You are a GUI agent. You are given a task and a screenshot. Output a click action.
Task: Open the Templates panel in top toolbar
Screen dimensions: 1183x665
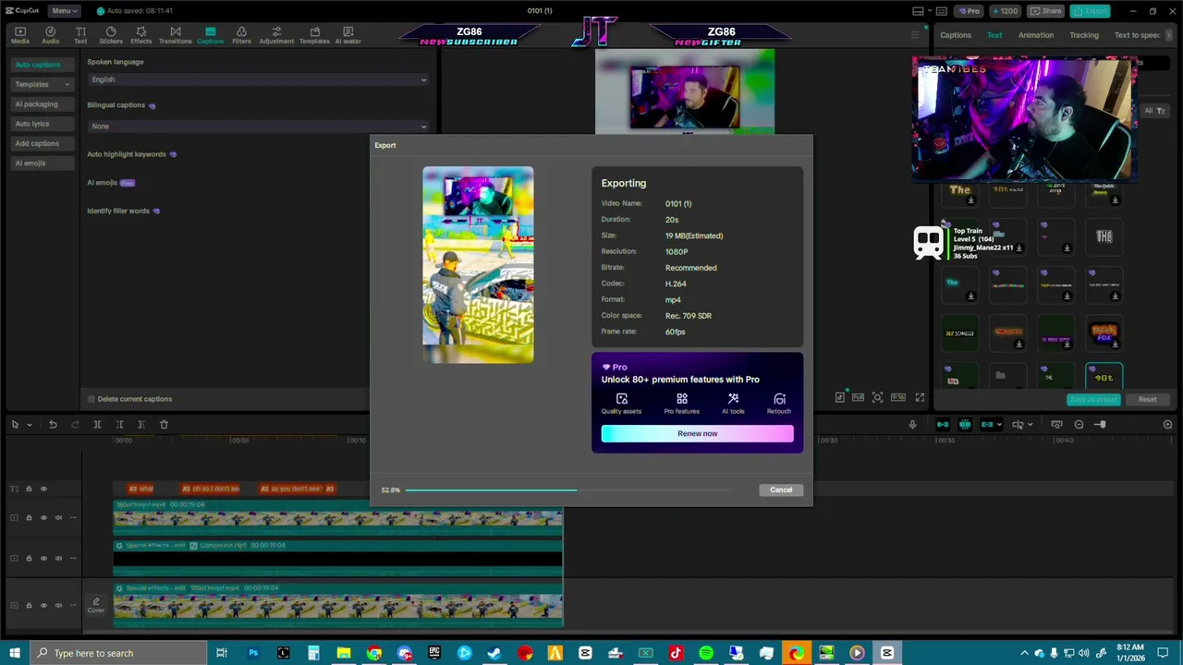[x=314, y=35]
